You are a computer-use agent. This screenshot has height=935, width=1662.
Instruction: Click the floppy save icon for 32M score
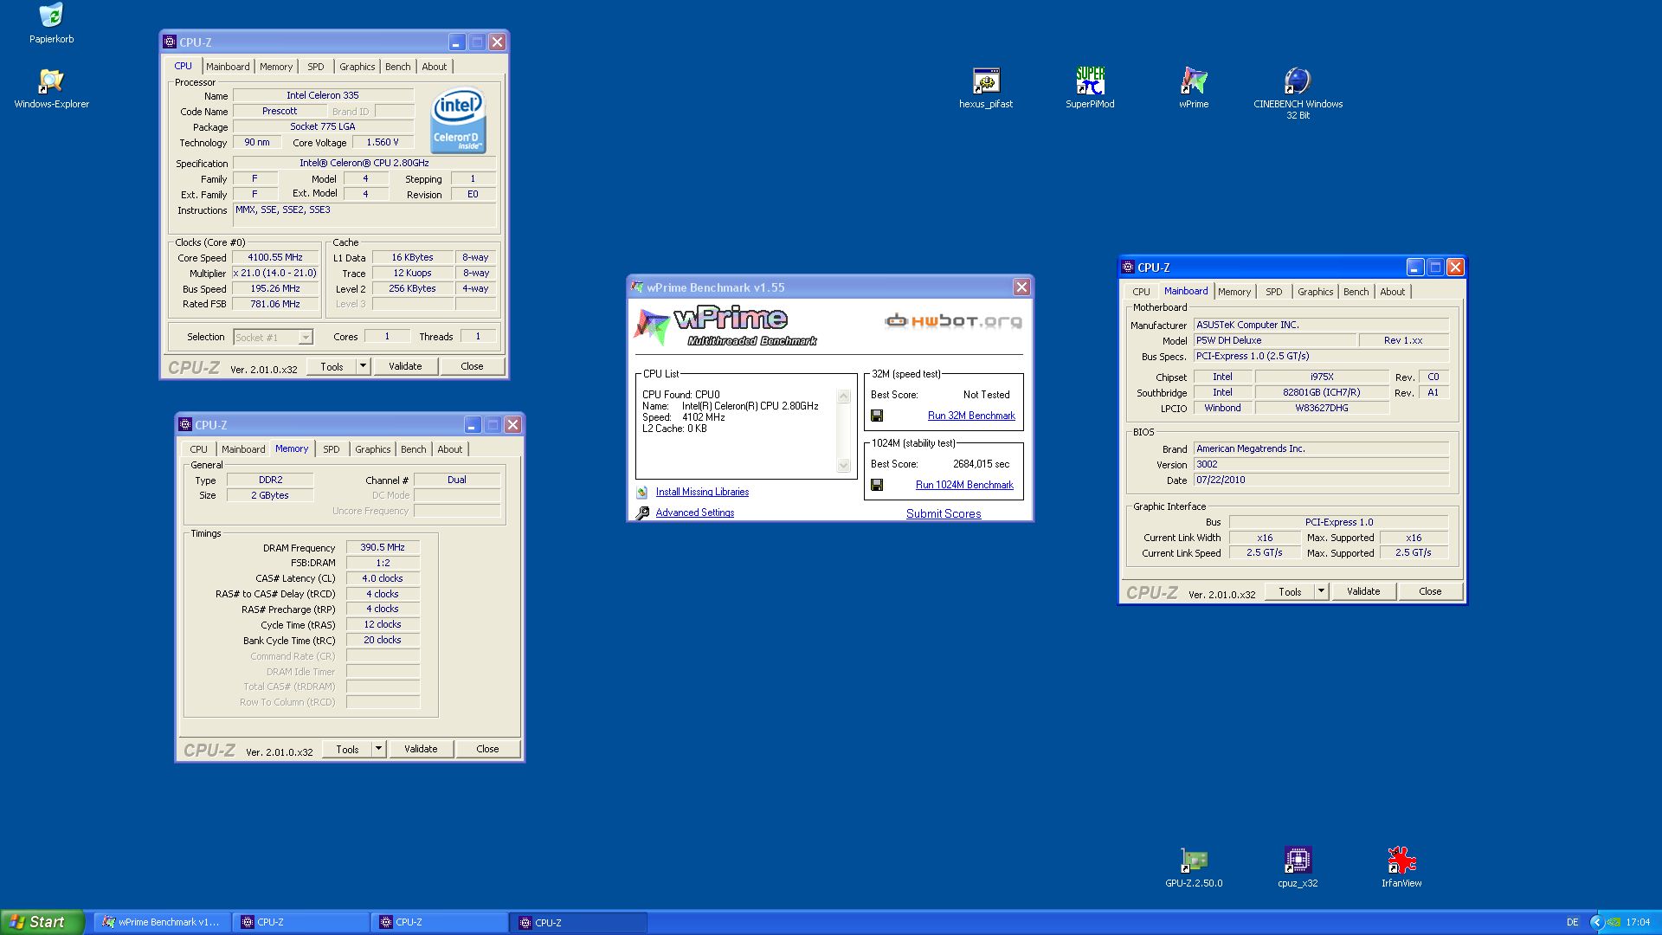pyautogui.click(x=877, y=416)
